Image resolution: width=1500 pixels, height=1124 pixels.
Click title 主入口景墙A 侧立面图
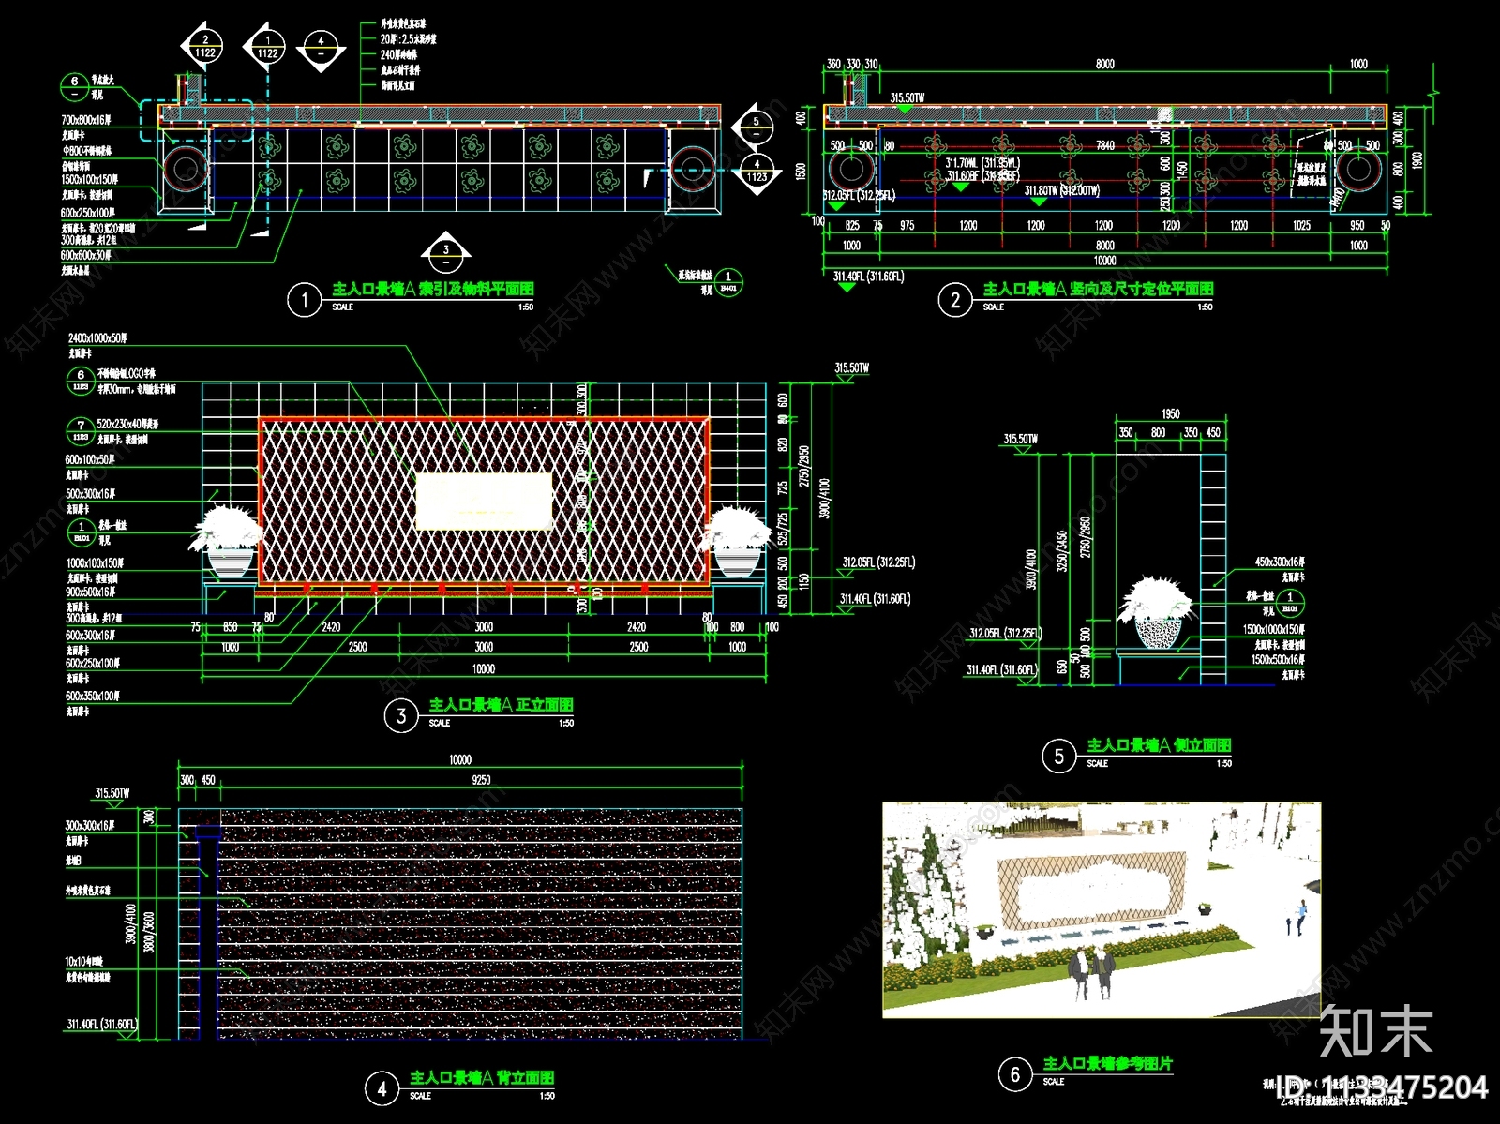click(1160, 745)
